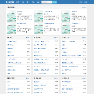
Task: Go to the 首页 nav item
Action: pos(17,2)
